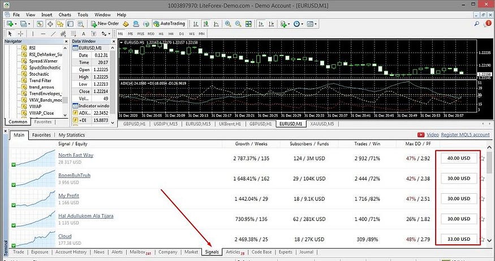Open the Cloud signal link
Image resolution: width=495 pixels, height=261 pixels.
point(65,236)
